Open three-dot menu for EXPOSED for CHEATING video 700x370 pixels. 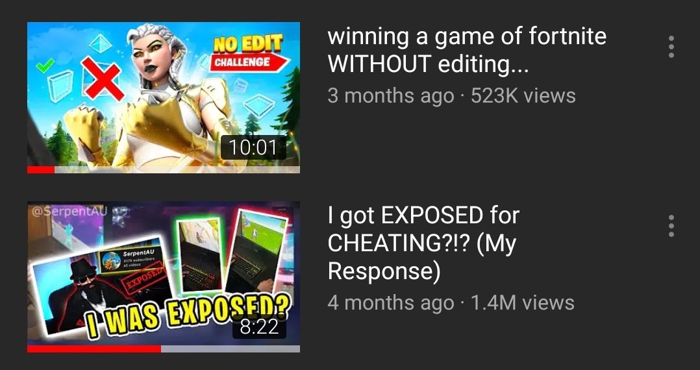pyautogui.click(x=671, y=226)
